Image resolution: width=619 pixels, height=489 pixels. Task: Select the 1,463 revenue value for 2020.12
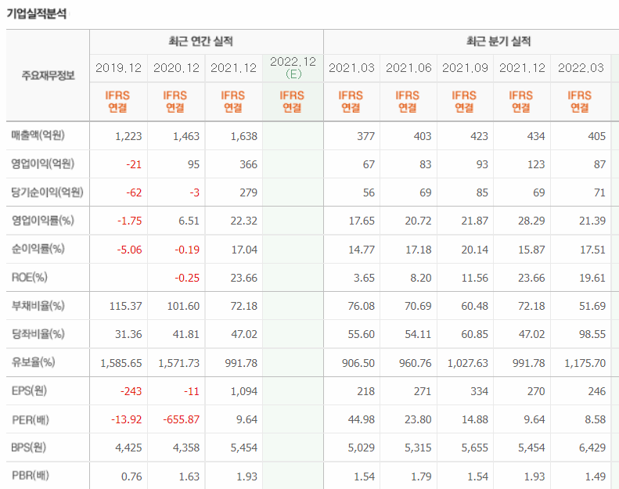(x=186, y=136)
